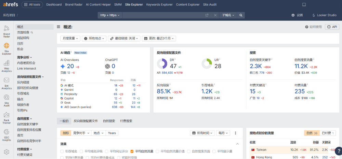Click the Grok platform icon
This screenshot has height=159, width=342.
62,103
